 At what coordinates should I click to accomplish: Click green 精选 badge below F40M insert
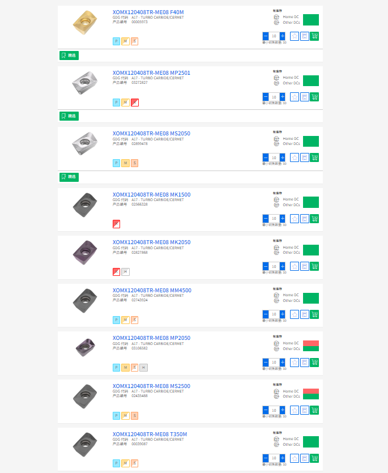point(69,56)
